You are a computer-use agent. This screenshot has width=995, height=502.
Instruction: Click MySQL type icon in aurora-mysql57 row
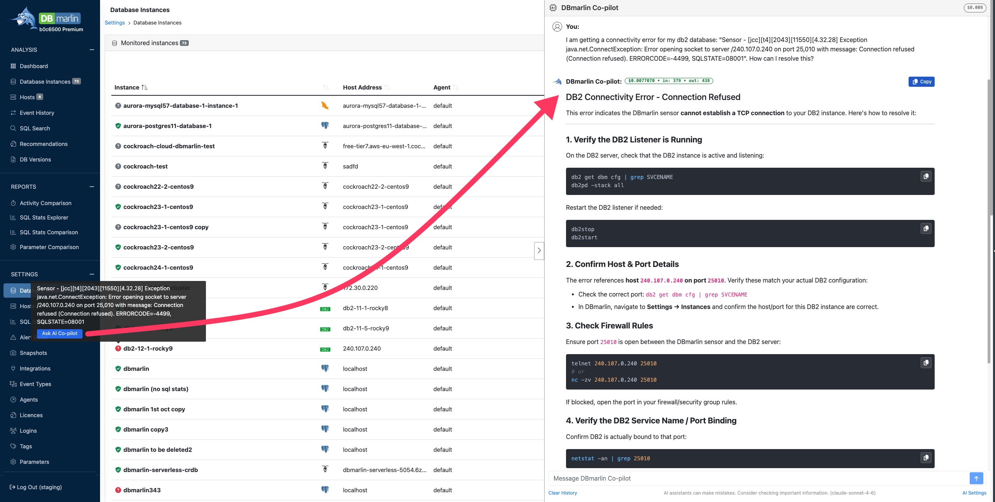coord(325,105)
